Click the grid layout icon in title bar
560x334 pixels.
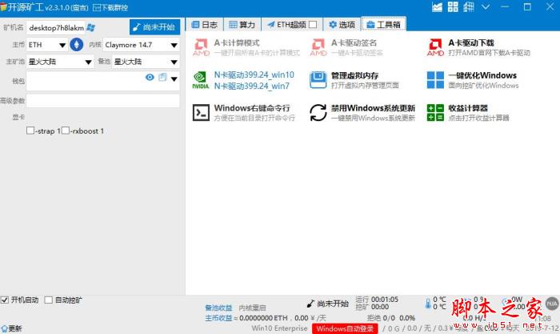(453, 6)
